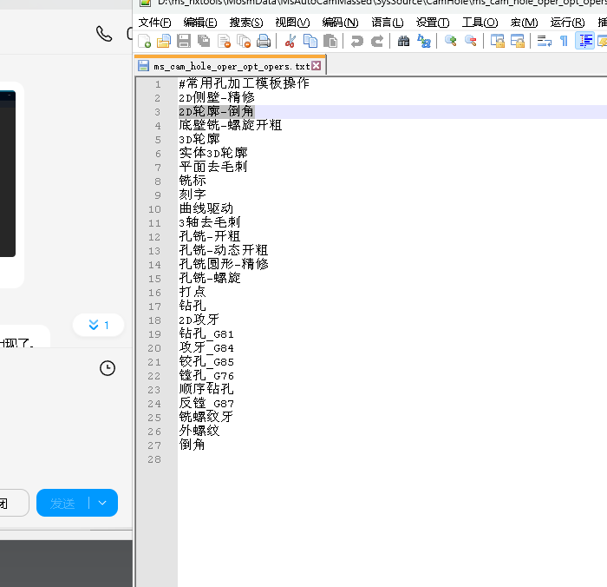Toggle synchronize horizontal scrolling icon

tap(518, 41)
